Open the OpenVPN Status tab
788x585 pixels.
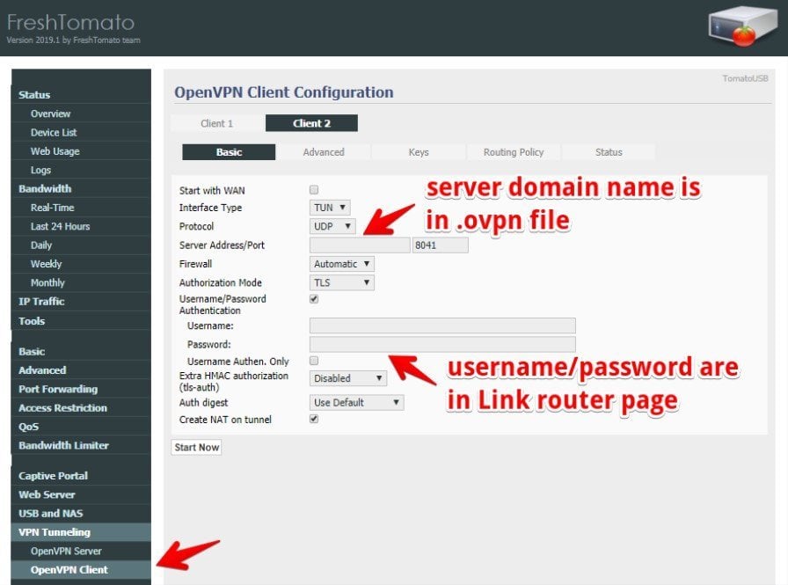(609, 152)
